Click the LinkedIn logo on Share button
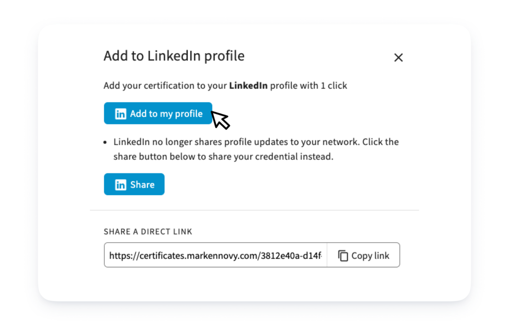509x328 pixels. click(120, 184)
